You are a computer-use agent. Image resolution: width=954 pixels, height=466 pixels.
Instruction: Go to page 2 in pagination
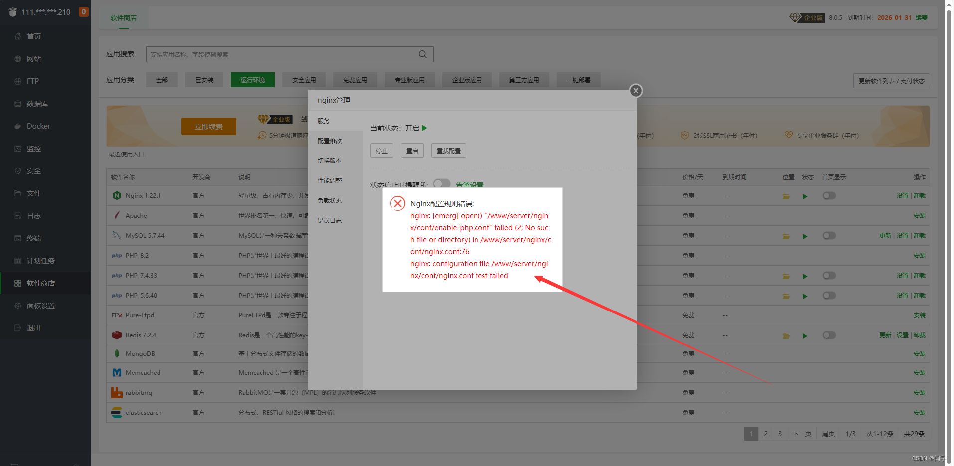pyautogui.click(x=766, y=434)
